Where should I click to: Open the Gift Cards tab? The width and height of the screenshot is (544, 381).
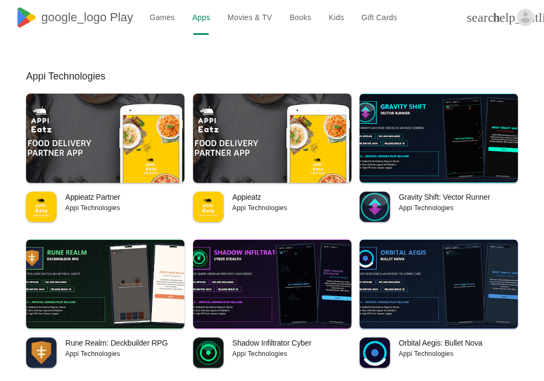(x=379, y=17)
